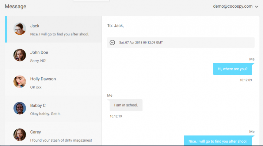
Task: Click Carey's profile avatar
Action: [20, 135]
